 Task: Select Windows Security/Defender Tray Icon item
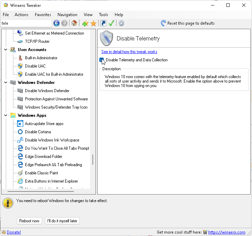[x=56, y=107]
